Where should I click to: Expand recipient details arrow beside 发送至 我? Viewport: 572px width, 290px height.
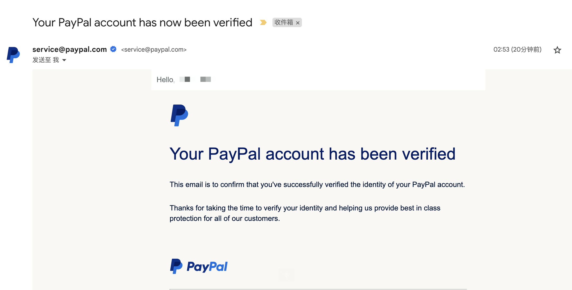tap(64, 60)
